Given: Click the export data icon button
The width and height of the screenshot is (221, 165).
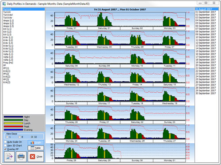Looking at the screenshot, I should pos(9,157).
